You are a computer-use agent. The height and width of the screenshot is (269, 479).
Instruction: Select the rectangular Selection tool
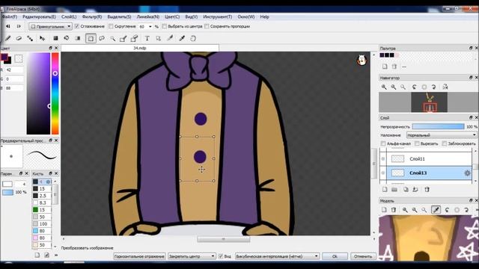pos(91,38)
